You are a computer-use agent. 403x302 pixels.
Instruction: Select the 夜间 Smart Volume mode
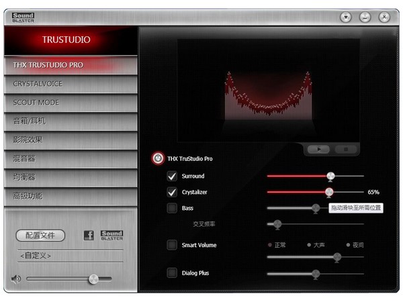click(x=348, y=245)
